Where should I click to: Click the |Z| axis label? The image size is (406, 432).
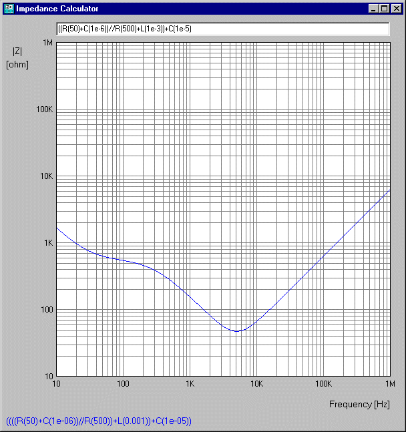[17, 51]
